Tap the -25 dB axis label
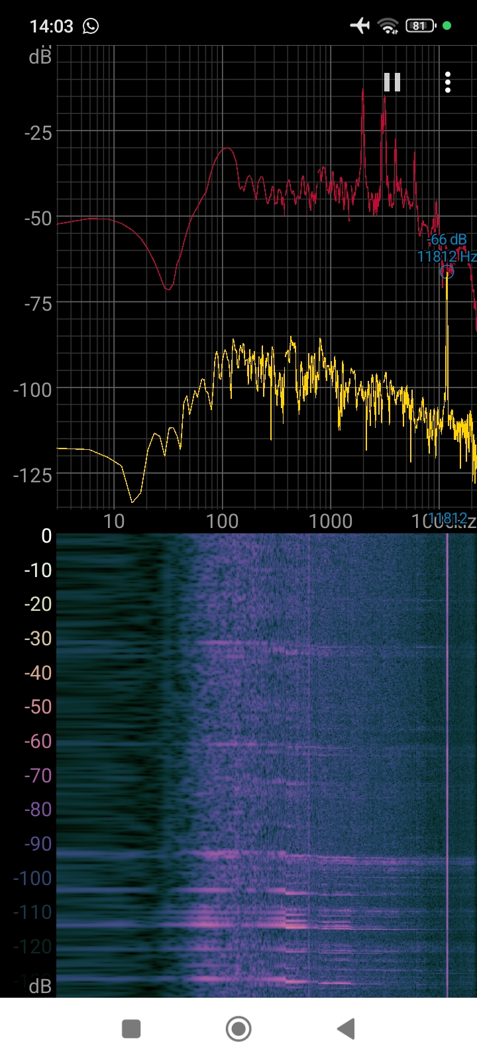Screen dimensions: 477x1060 38,133
